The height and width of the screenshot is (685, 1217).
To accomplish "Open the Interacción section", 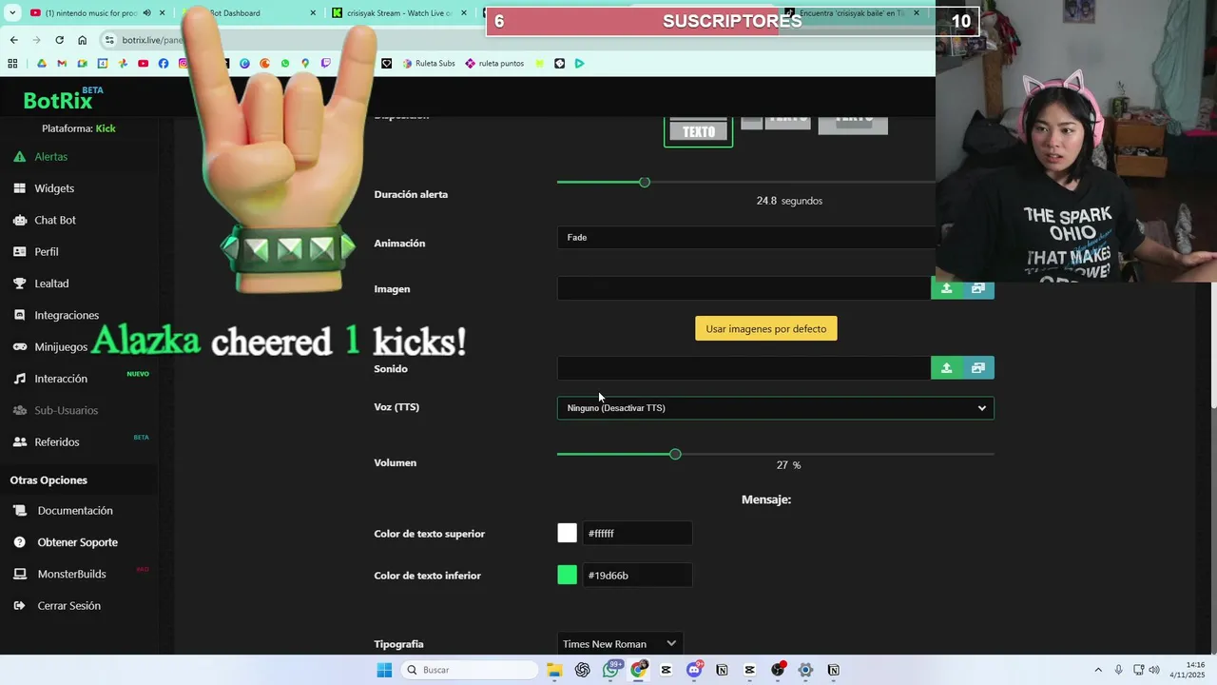I will click(x=61, y=379).
